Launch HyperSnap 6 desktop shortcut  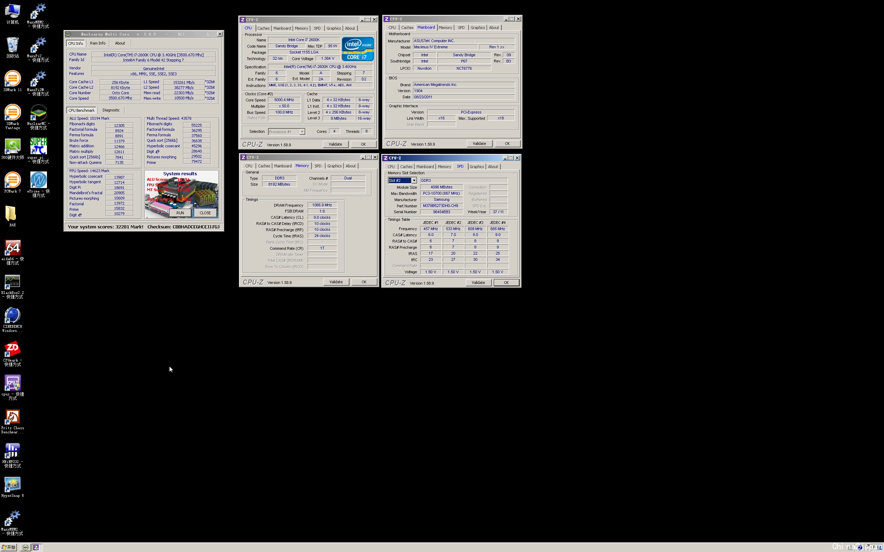[12, 487]
